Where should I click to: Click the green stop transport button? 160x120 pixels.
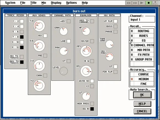pos(148,3)
